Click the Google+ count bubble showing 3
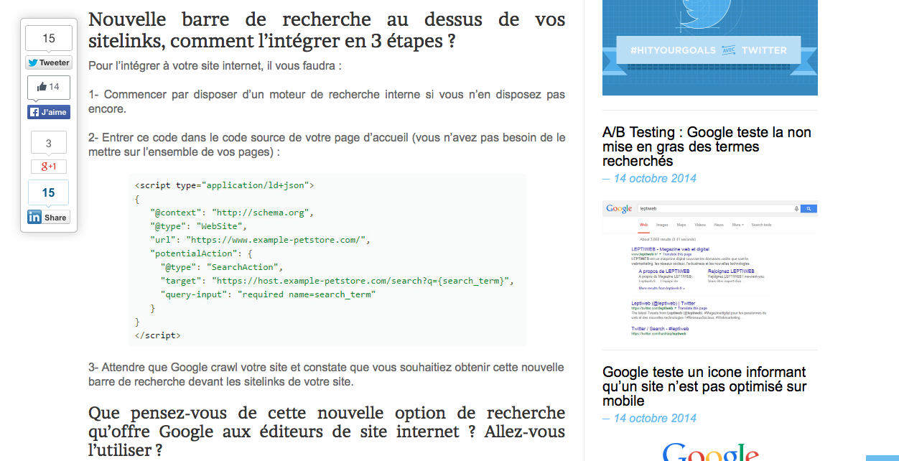The height and width of the screenshot is (461, 899). pos(49,143)
